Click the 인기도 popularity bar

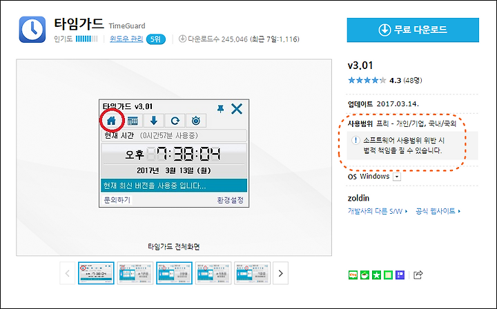(x=87, y=39)
